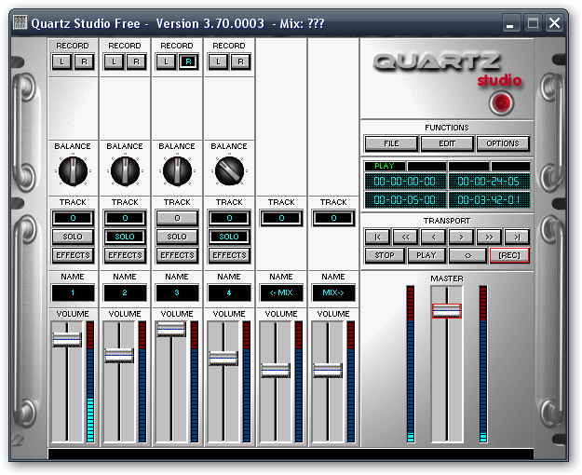Toggle the TRACK O button of track 1
The height and width of the screenshot is (475, 582).
pos(73,218)
